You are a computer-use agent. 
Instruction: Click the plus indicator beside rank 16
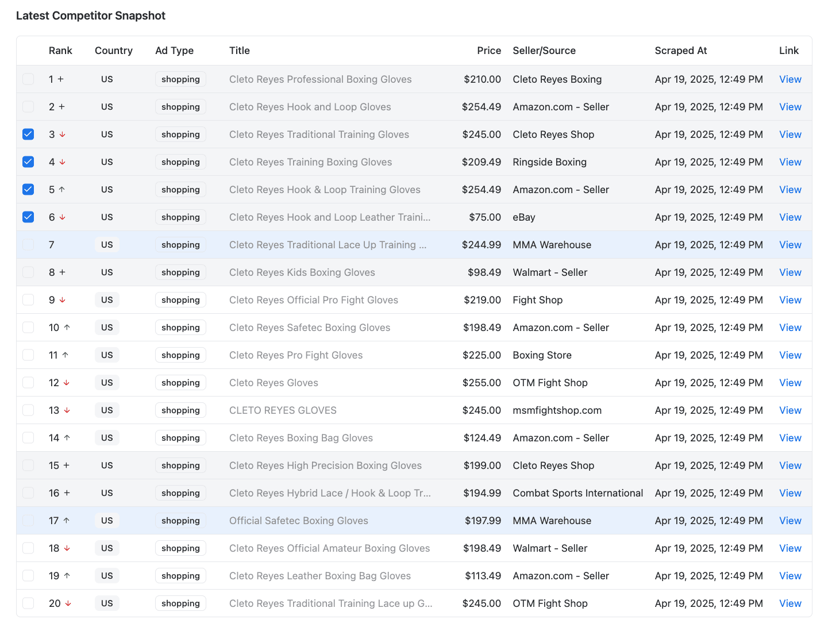tap(67, 493)
